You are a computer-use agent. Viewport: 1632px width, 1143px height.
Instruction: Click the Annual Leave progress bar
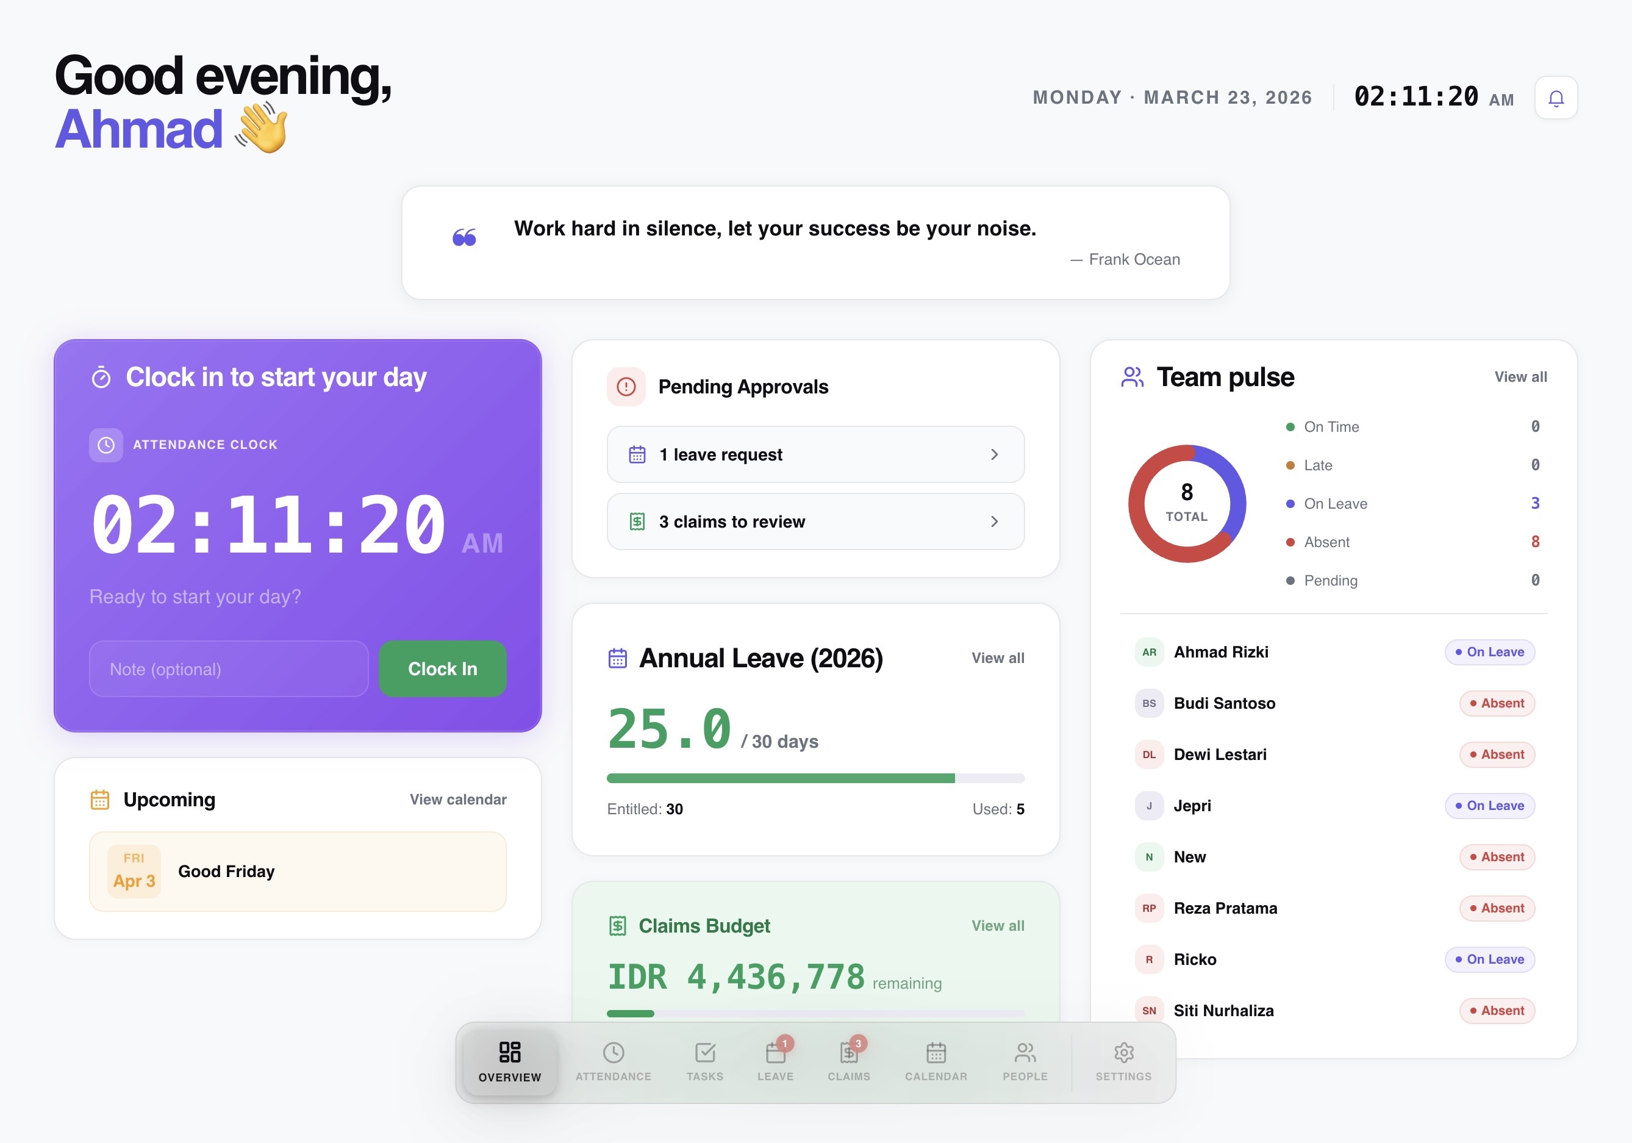coord(815,778)
